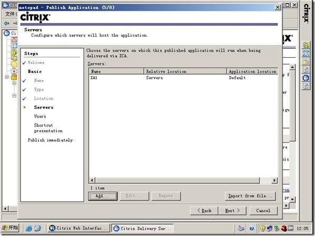
Task: Collapse the second child node under farm
Action: 14,96
